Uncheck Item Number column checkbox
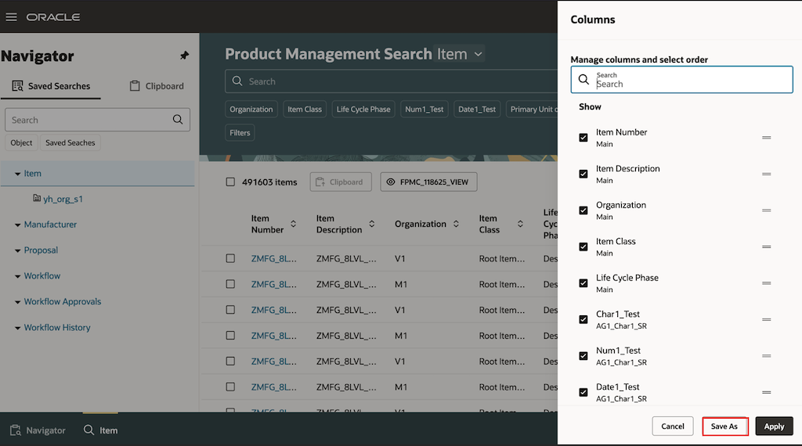This screenshot has height=446, width=802. (583, 138)
